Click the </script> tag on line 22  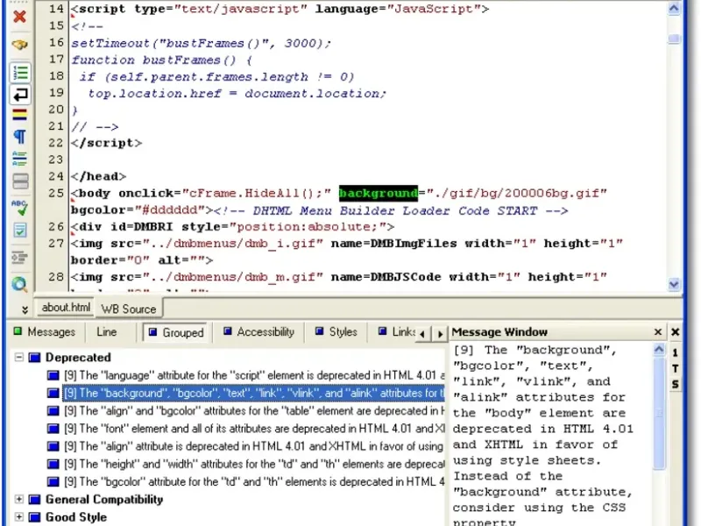(106, 143)
